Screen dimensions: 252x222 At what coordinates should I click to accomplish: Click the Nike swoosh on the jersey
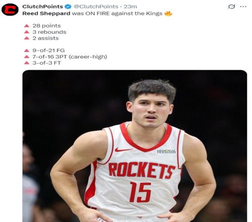123,149
